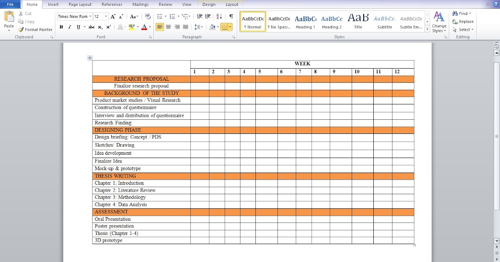Image resolution: width=500 pixels, height=262 pixels.
Task: Apply the Subtitle style
Action: (385, 22)
